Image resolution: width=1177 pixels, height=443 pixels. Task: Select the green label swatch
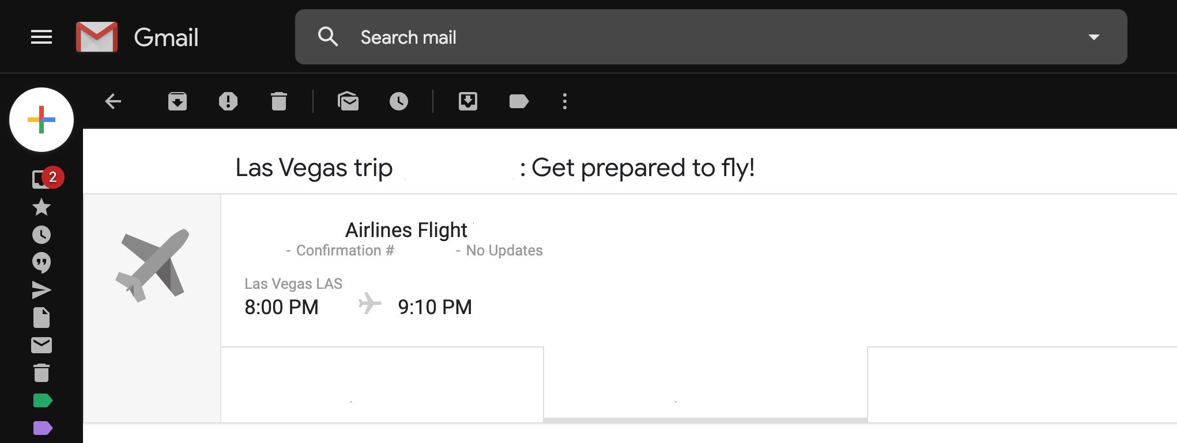point(41,400)
